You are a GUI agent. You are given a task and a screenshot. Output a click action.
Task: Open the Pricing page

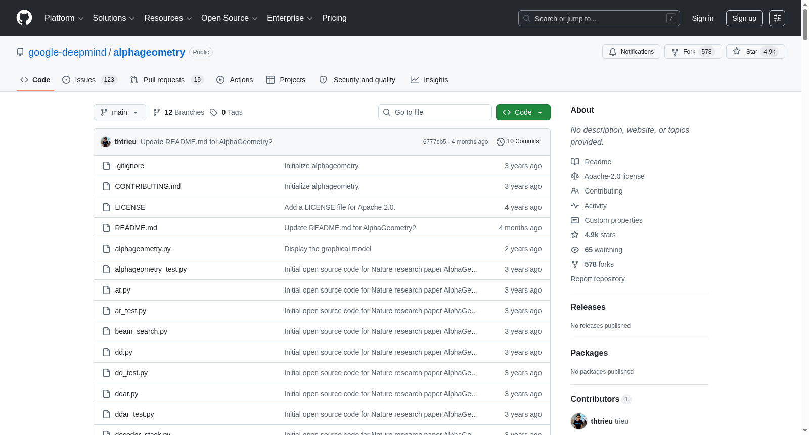click(x=334, y=18)
